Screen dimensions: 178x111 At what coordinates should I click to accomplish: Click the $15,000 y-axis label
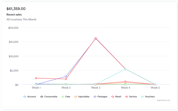click(x=13, y=42)
